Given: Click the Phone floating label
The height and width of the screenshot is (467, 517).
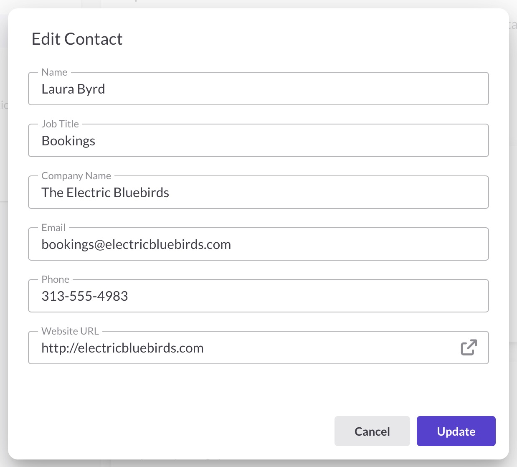Looking at the screenshot, I should point(55,279).
